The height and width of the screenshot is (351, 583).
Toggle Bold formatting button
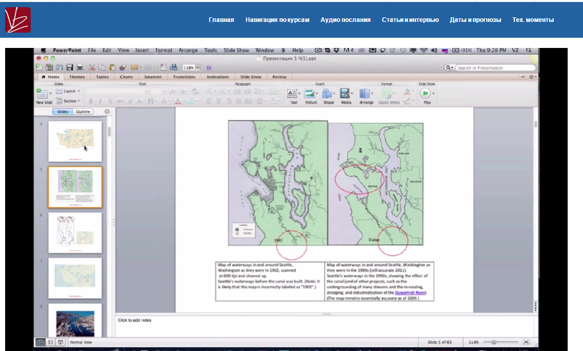[90, 101]
